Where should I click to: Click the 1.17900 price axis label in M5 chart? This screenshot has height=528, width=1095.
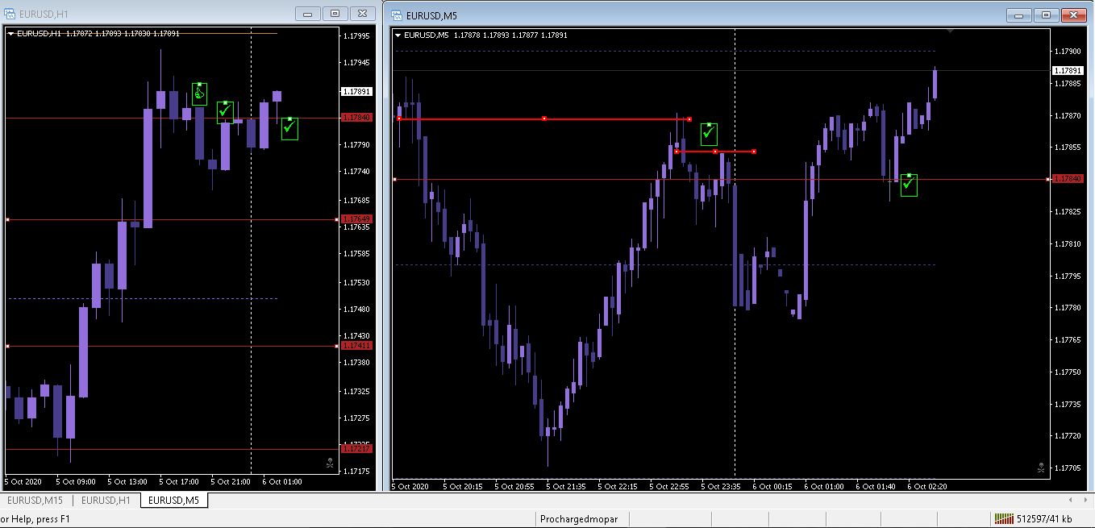(x=1068, y=52)
